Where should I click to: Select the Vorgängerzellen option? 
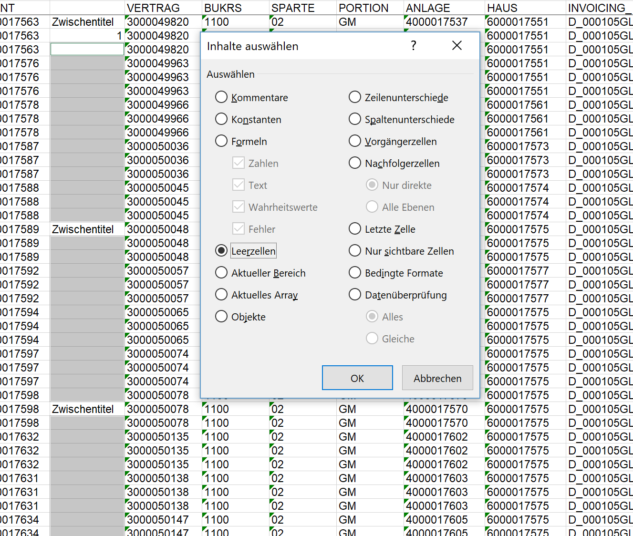tap(355, 141)
